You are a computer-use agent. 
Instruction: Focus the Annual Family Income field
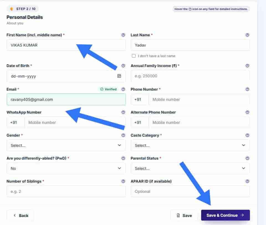(x=190, y=76)
